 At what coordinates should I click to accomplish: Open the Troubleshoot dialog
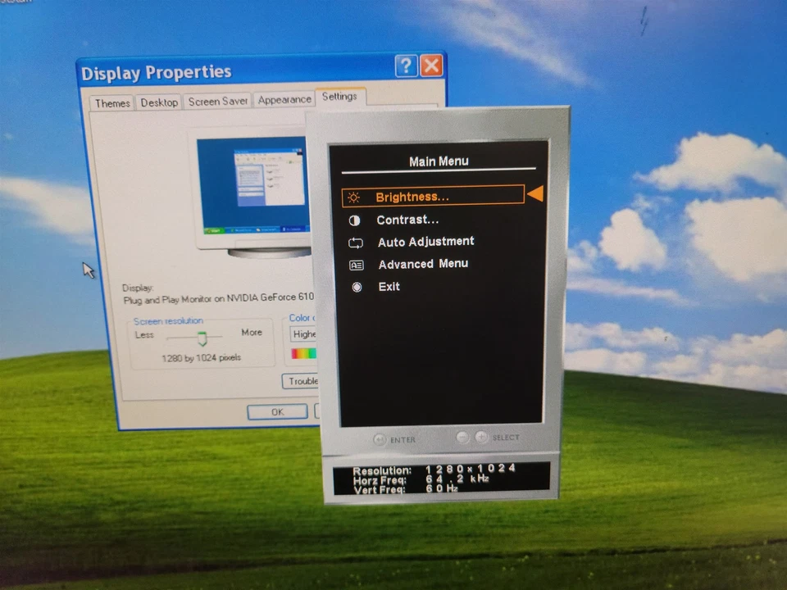pyautogui.click(x=304, y=381)
